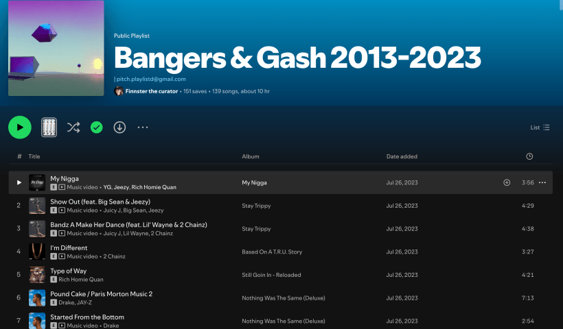Click the duration clock column header icon
563x329 pixels.
(x=529, y=156)
